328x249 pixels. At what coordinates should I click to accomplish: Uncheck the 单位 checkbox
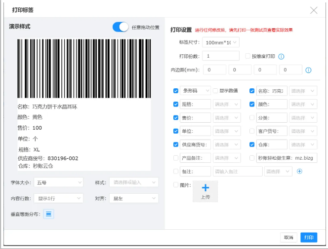coord(176,131)
